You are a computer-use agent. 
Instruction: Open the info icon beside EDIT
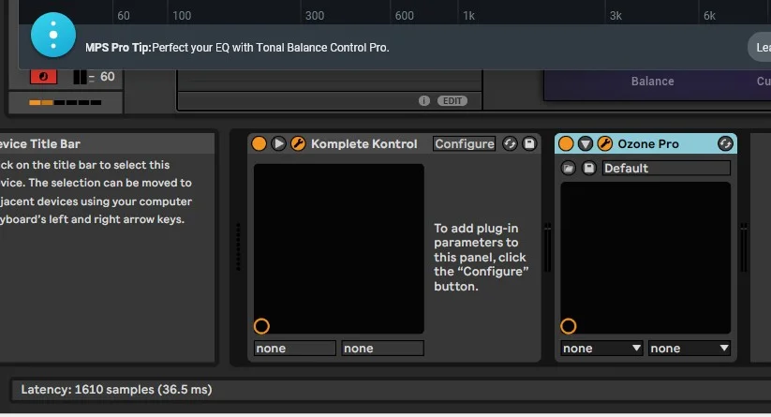point(424,101)
